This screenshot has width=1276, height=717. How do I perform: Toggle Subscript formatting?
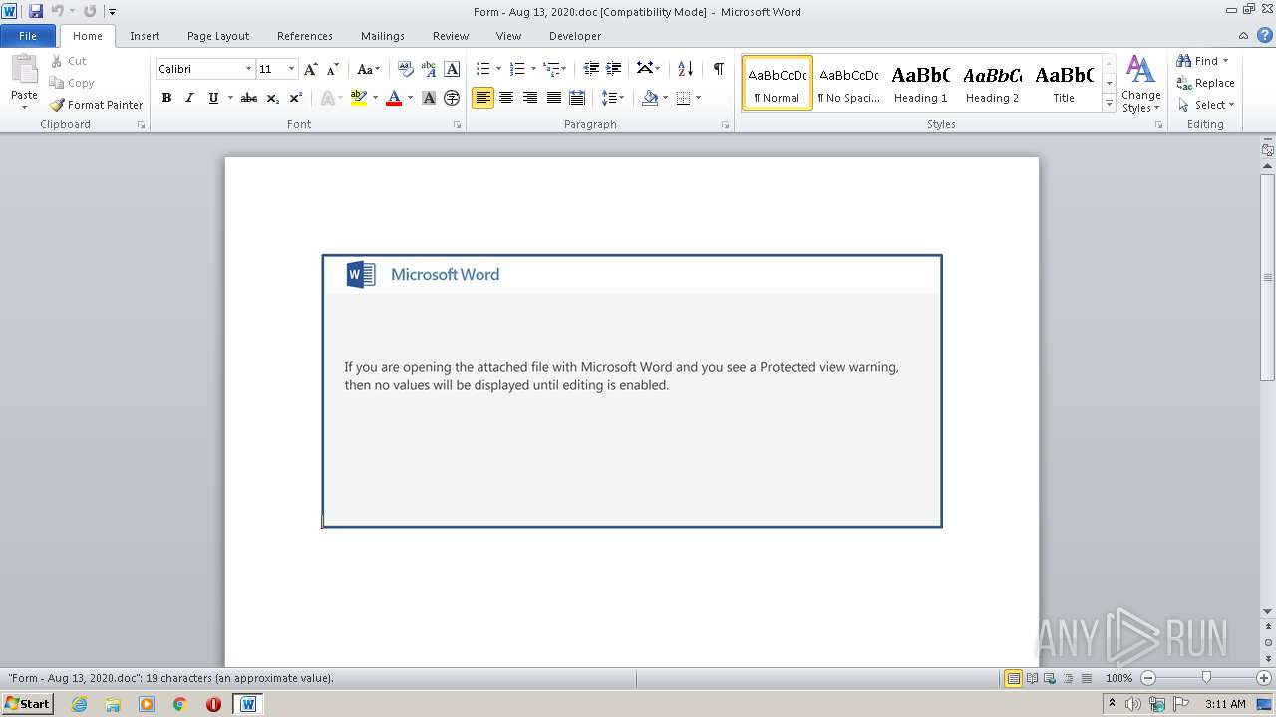point(272,98)
